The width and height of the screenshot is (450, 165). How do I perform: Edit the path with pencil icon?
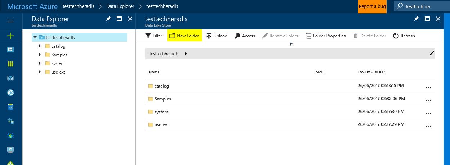click(432, 53)
